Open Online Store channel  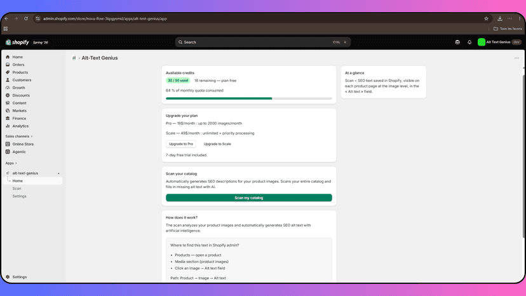point(23,144)
